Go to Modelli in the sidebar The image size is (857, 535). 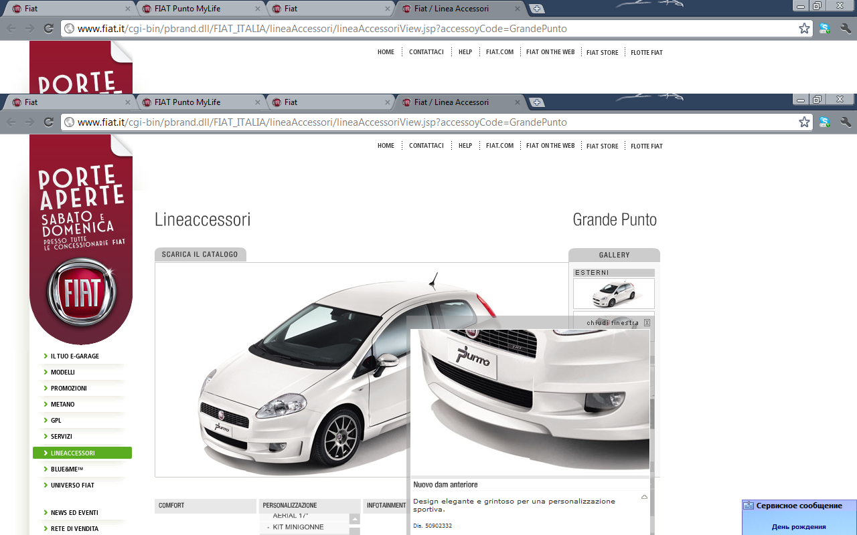62,372
